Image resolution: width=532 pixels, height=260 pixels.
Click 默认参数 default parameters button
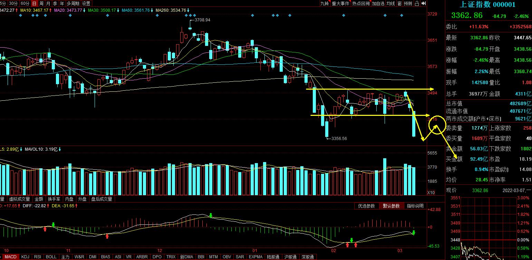(391, 206)
